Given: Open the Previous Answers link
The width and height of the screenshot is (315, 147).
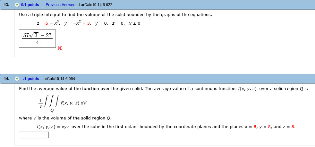Looking at the screenshot, I should point(61,5).
